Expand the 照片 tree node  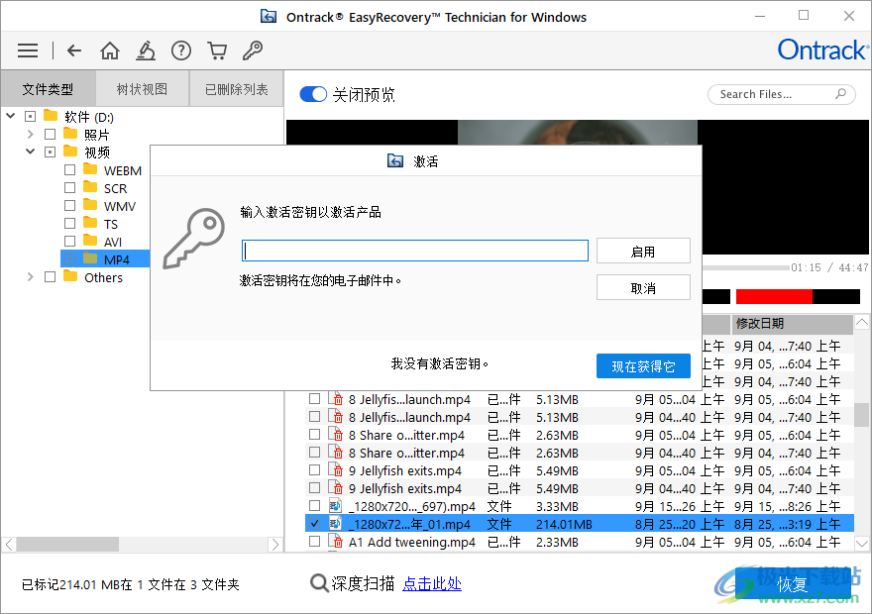[30, 134]
